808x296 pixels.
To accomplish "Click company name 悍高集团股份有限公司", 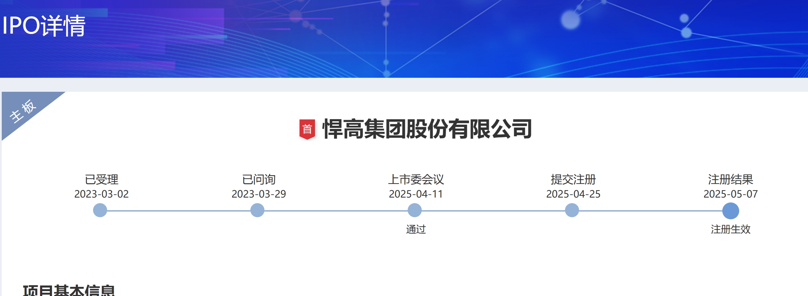I will [x=427, y=129].
